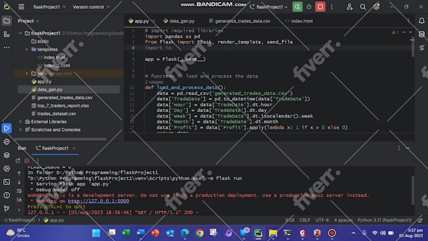Open Code With Me user icon
The width and height of the screenshot is (428, 241).
click(x=349, y=7)
